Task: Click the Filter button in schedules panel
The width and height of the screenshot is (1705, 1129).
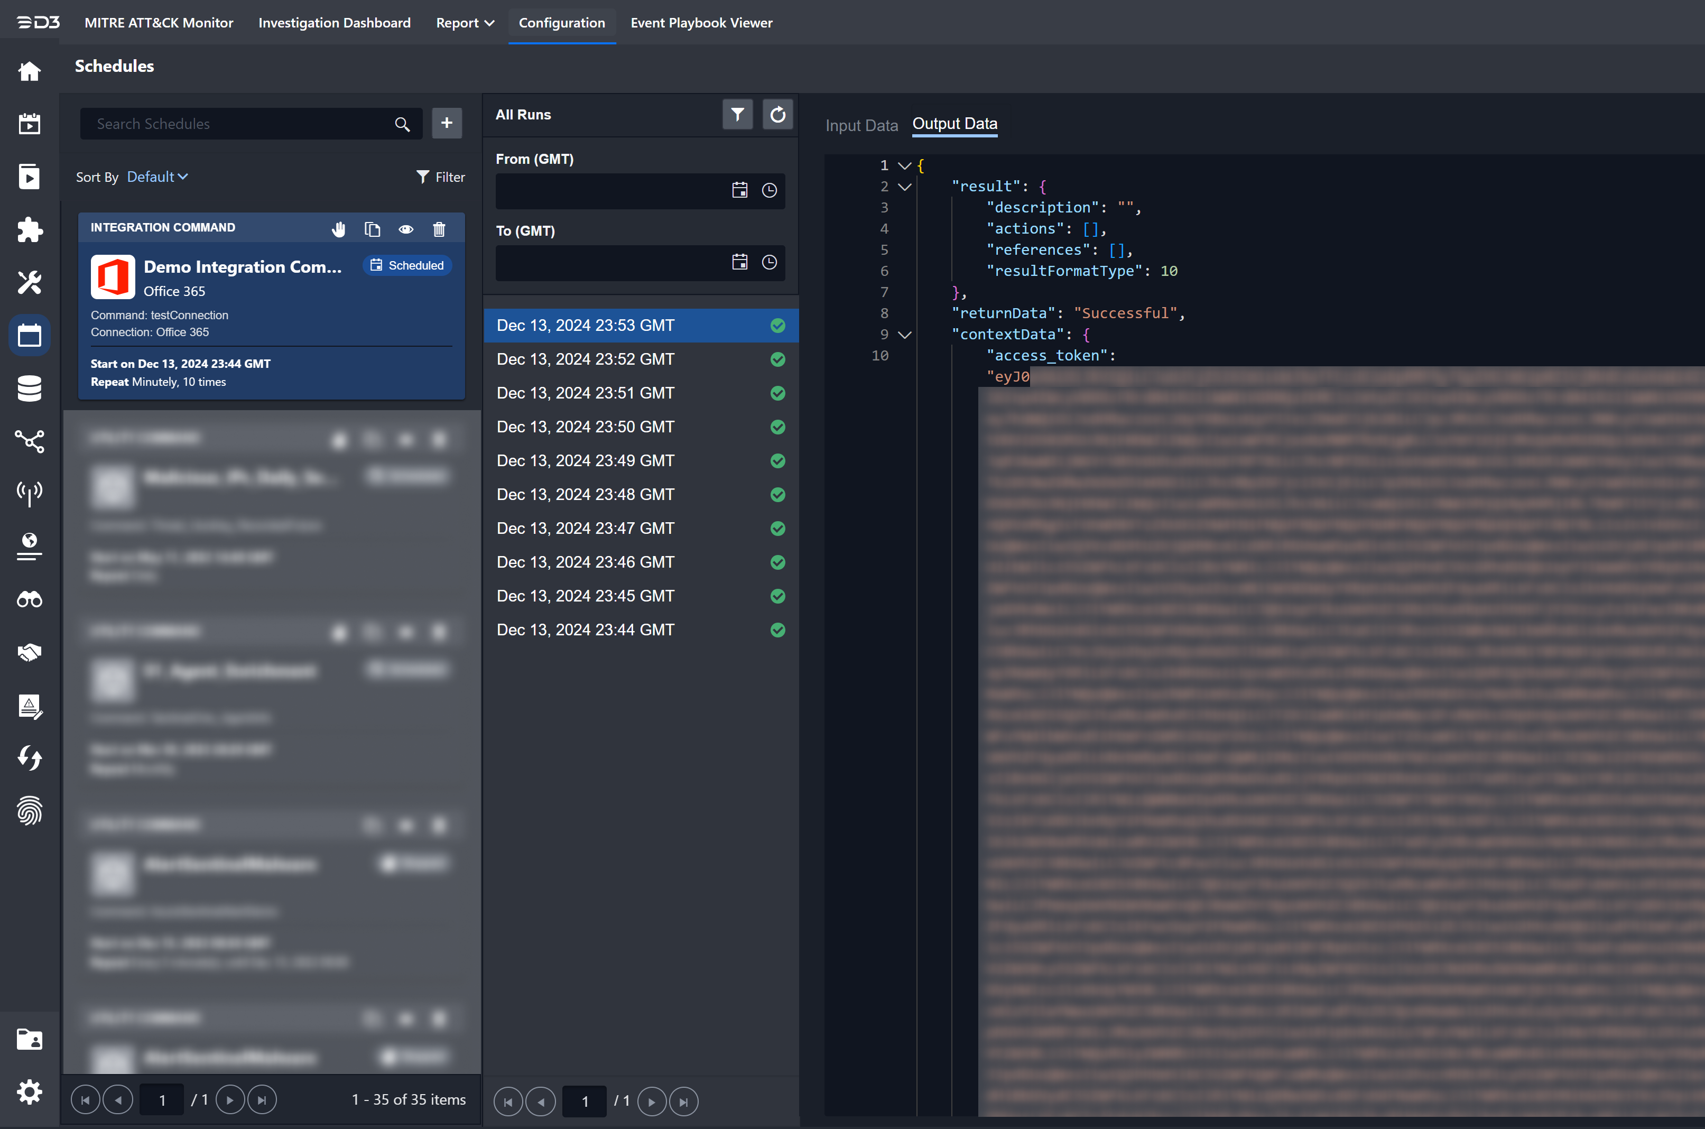Action: [x=441, y=177]
